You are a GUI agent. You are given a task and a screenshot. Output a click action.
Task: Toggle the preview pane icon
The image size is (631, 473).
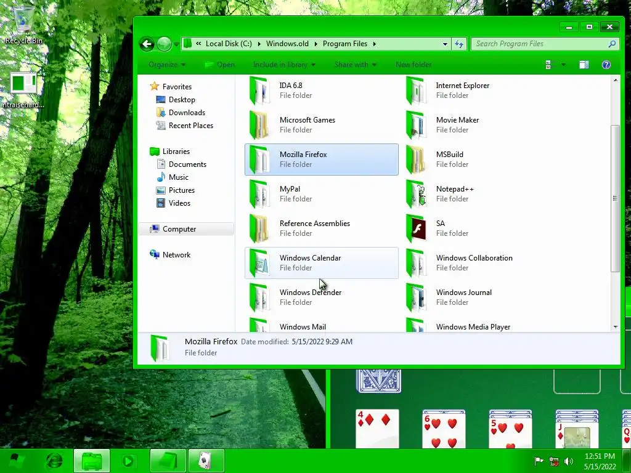pyautogui.click(x=584, y=65)
